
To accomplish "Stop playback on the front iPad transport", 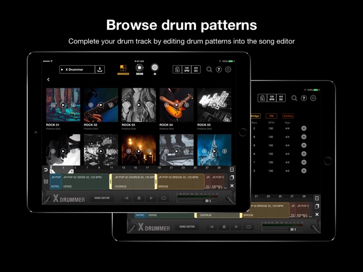I will [139, 198].
